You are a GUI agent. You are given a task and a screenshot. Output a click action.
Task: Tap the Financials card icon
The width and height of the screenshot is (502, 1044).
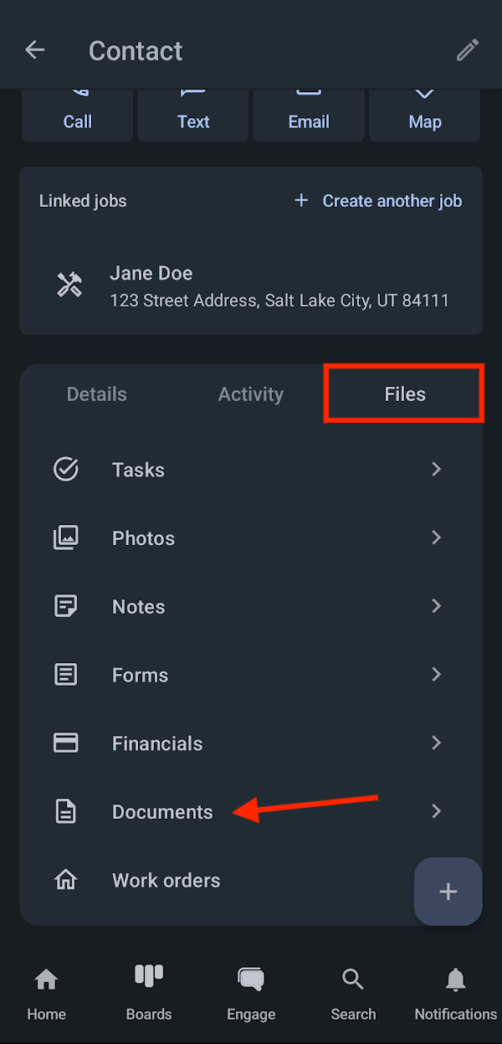pos(66,743)
